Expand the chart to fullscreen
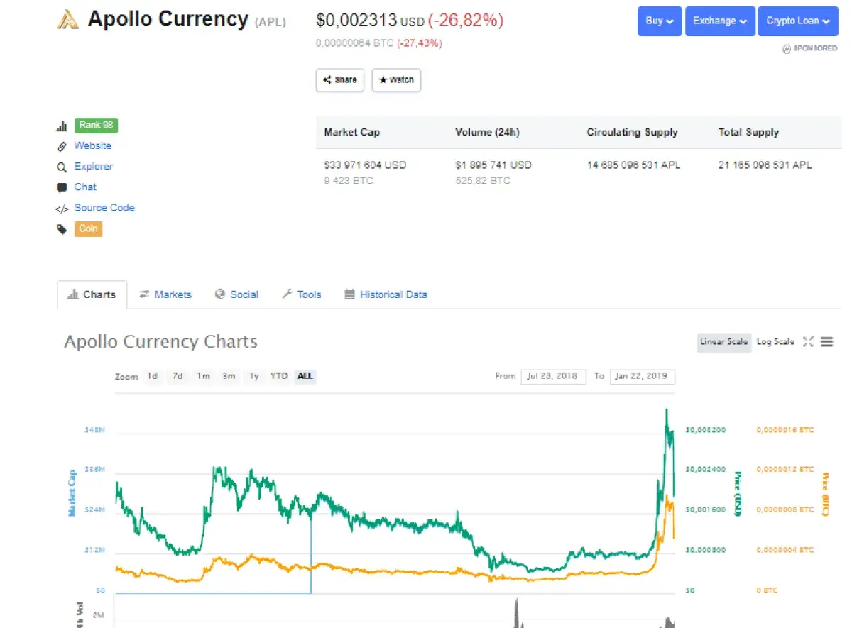Image resolution: width=852 pixels, height=628 pixels. (x=808, y=341)
